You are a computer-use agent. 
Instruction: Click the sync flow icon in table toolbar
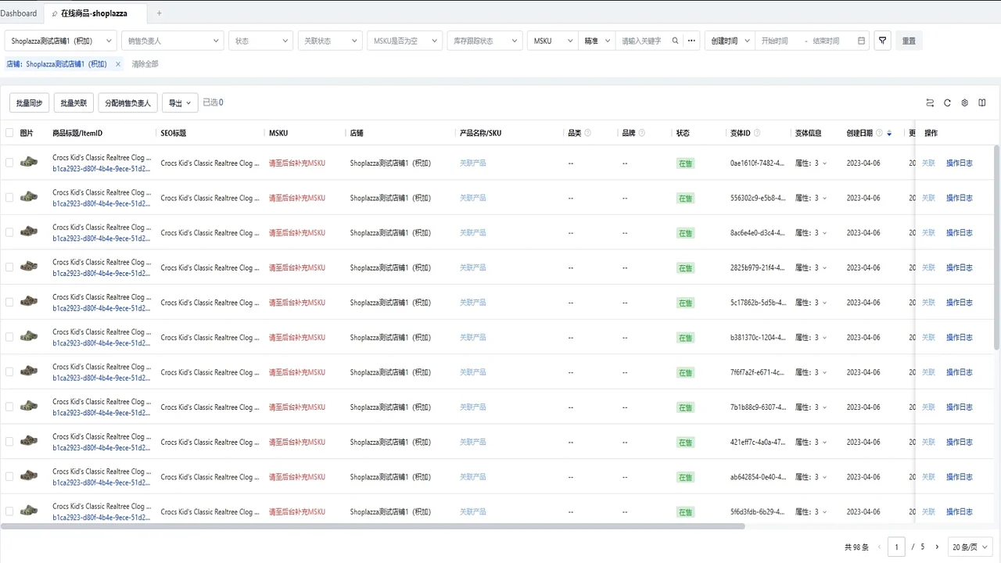tap(930, 102)
